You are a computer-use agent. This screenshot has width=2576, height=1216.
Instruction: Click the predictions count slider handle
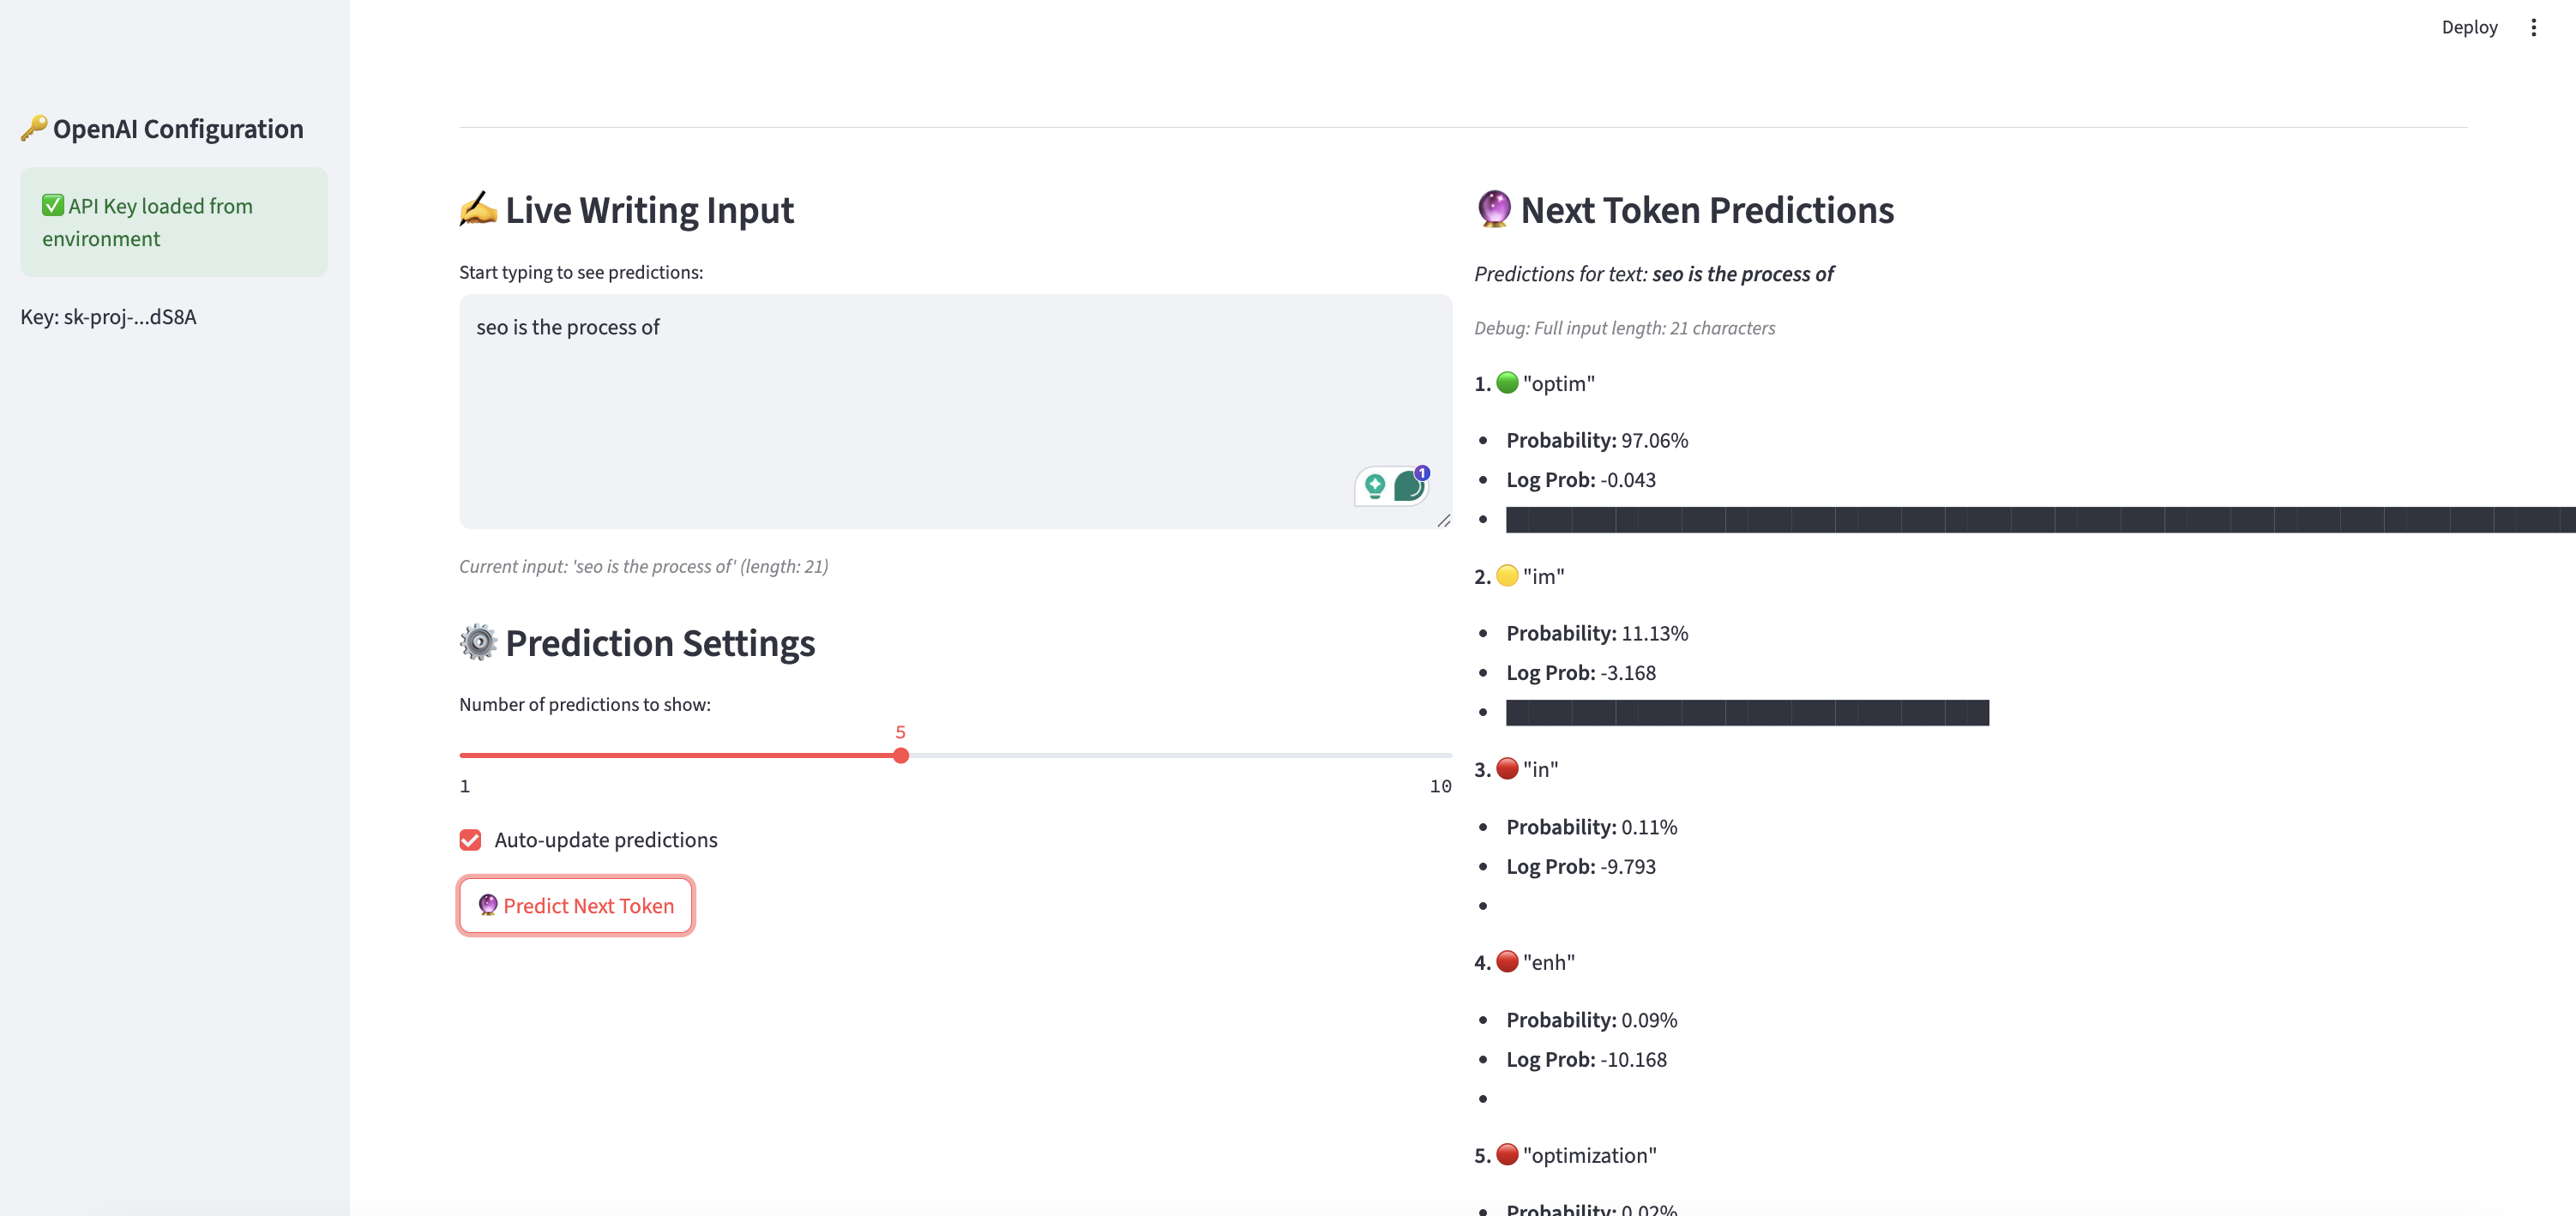coord(901,756)
